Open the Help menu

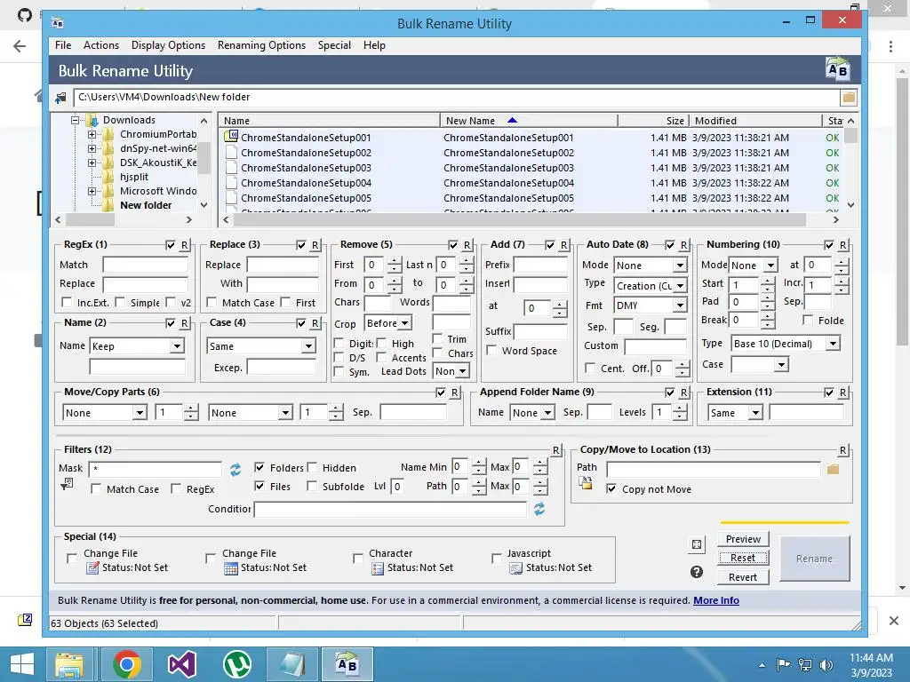(x=374, y=45)
